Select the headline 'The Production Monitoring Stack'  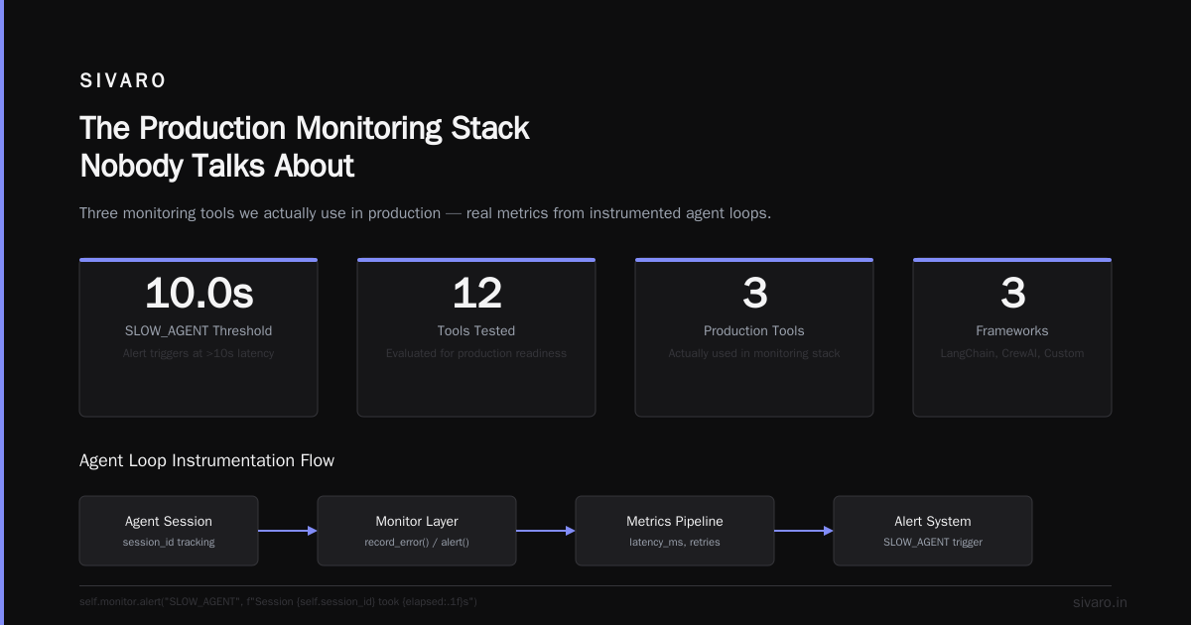pyautogui.click(x=305, y=128)
